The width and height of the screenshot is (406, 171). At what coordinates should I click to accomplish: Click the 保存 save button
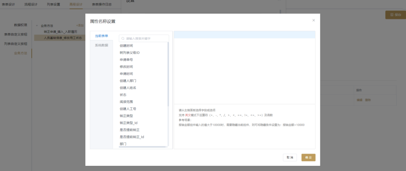[x=395, y=15]
